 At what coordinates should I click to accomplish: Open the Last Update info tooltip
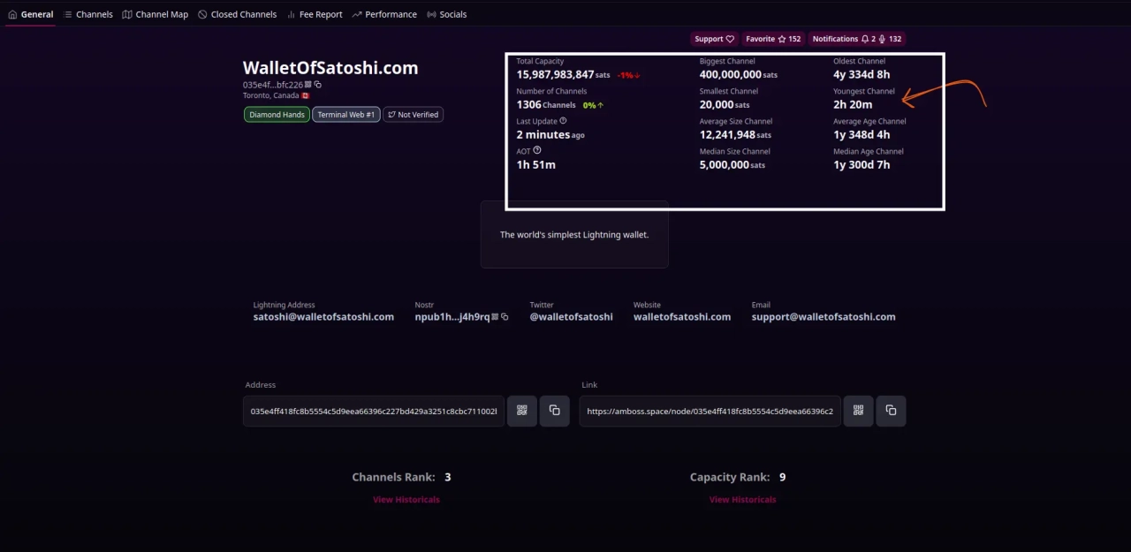tap(564, 121)
